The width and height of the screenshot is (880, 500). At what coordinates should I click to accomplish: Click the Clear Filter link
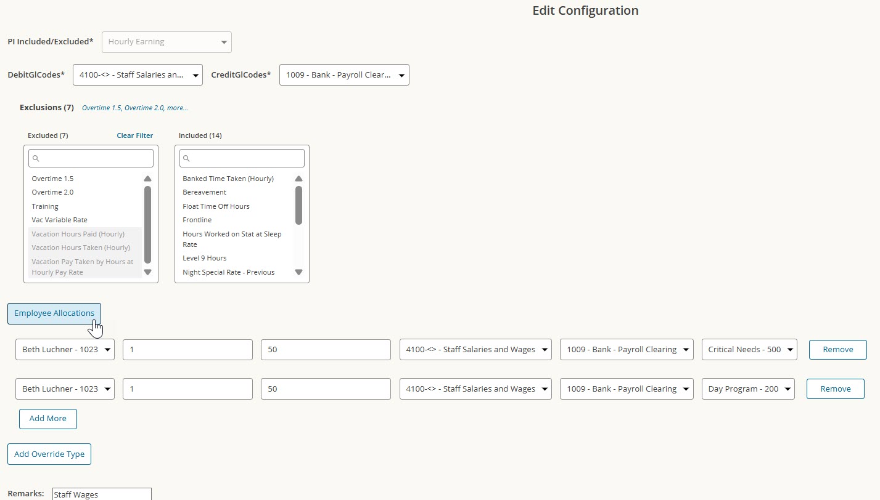(x=134, y=135)
